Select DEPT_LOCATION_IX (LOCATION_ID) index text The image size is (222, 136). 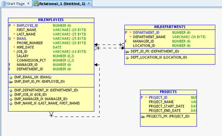tap(159, 57)
